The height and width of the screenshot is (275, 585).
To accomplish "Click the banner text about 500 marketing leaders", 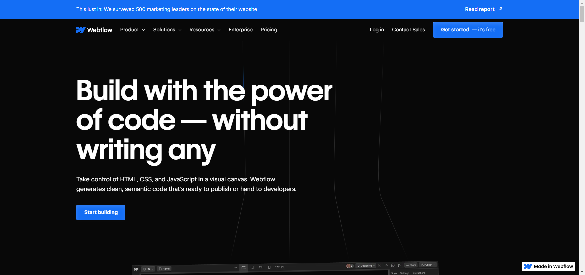I will pos(167,9).
